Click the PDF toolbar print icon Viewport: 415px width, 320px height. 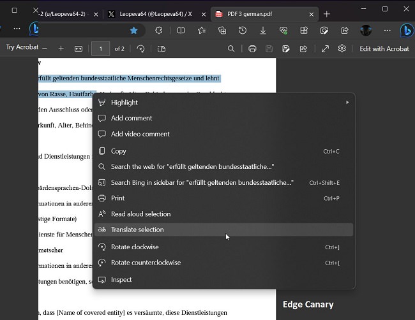pyautogui.click(x=252, y=48)
